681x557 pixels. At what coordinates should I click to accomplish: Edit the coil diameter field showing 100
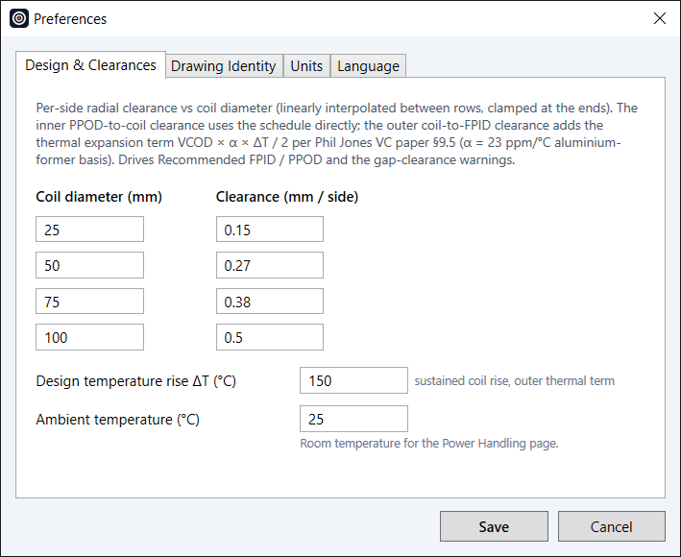click(x=89, y=337)
